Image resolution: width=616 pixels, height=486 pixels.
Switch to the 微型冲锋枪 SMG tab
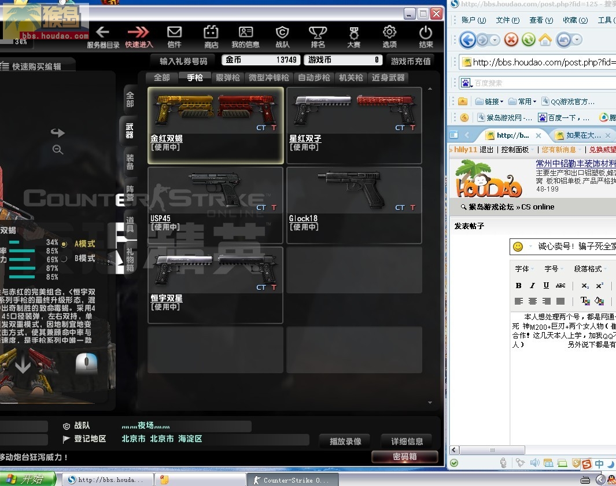click(269, 78)
